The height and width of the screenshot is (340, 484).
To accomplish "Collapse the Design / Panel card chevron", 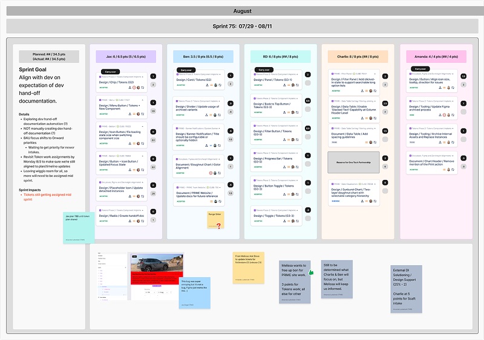I will tap(297, 74).
